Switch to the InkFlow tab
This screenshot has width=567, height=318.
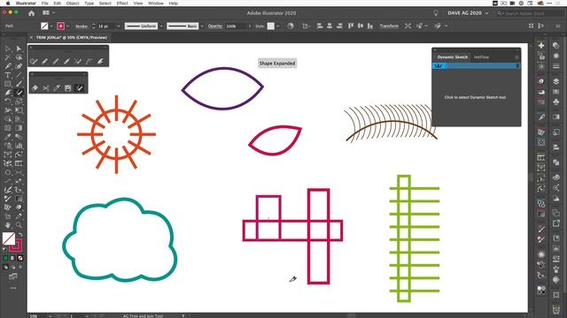(481, 57)
